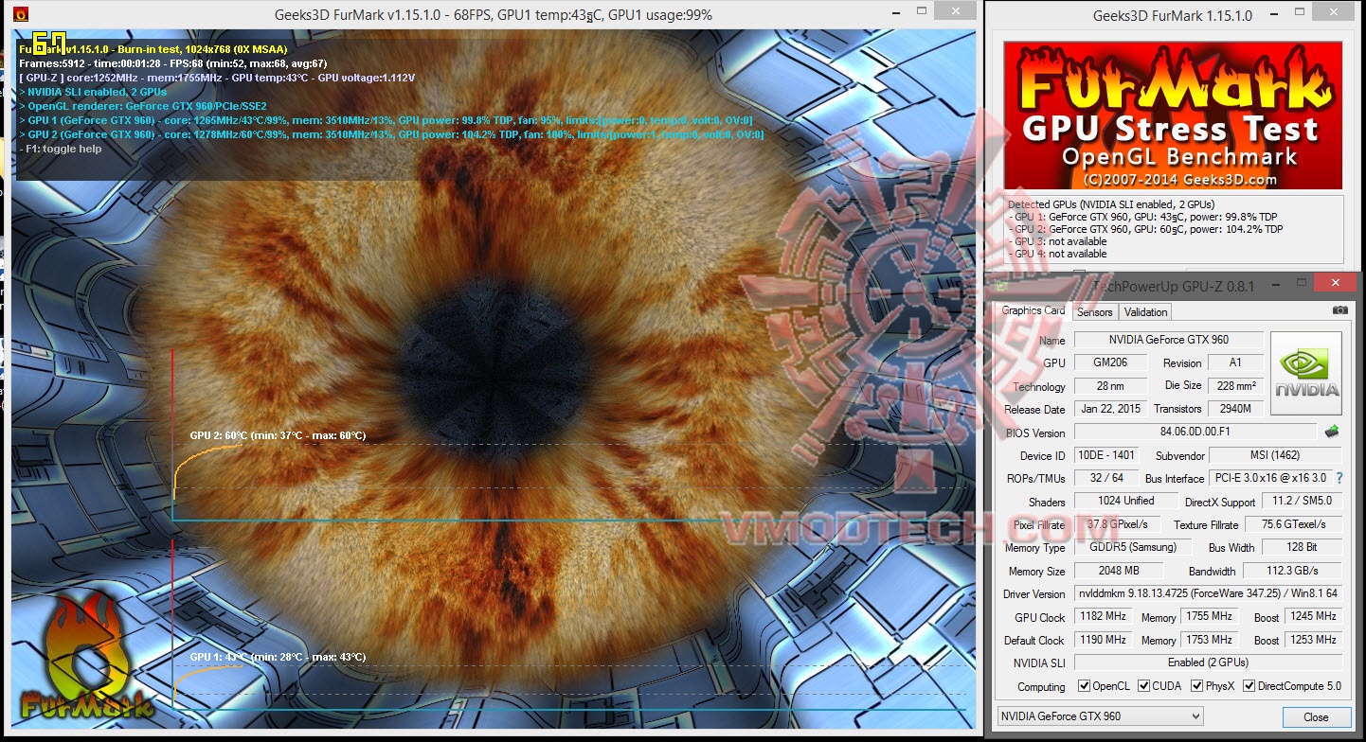
Task: Click the Driver Version field nvlddmkm 9.18.13.4725
Action: click(x=1209, y=593)
